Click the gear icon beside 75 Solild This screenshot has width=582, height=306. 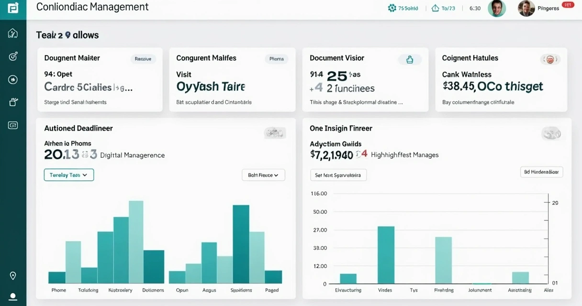(392, 8)
